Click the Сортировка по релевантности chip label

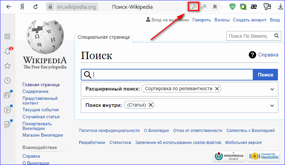click(x=178, y=89)
